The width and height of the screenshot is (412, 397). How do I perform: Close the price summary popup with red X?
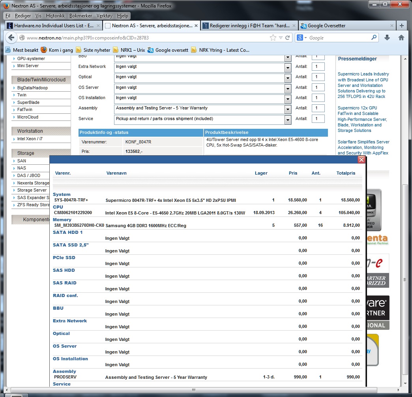[361, 160]
